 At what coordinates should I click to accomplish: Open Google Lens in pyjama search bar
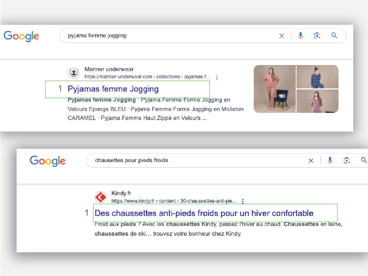click(x=317, y=35)
